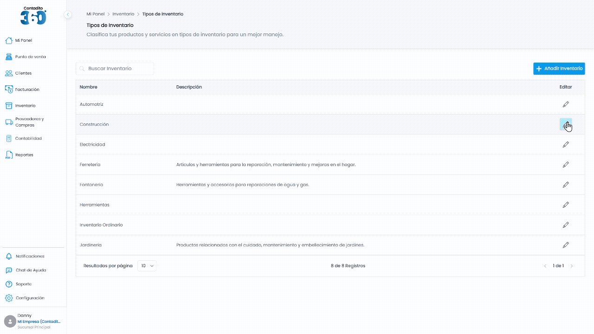Viewport: 594px width, 334px height.
Task: Open the Reportes section
Action: (24, 155)
